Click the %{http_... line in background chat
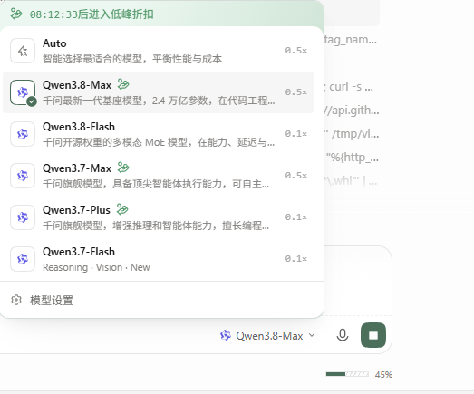474x394 pixels. click(x=353, y=158)
